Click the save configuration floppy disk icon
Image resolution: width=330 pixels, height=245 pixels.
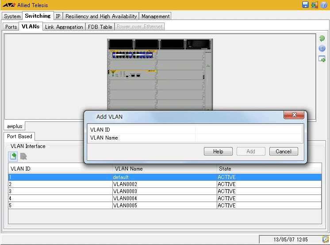(305, 5)
